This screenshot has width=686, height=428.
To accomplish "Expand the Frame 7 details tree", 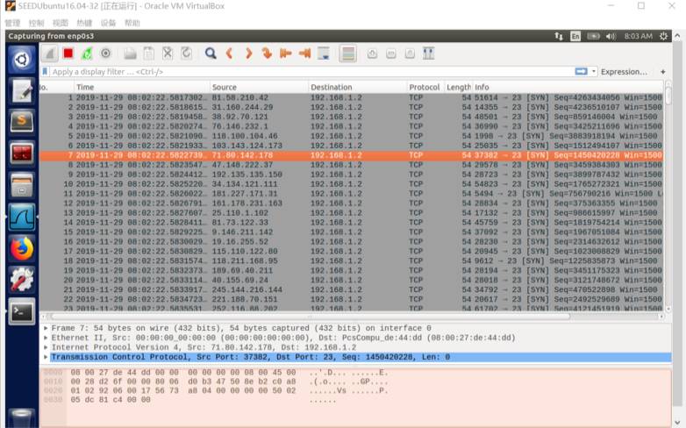I will (46, 328).
